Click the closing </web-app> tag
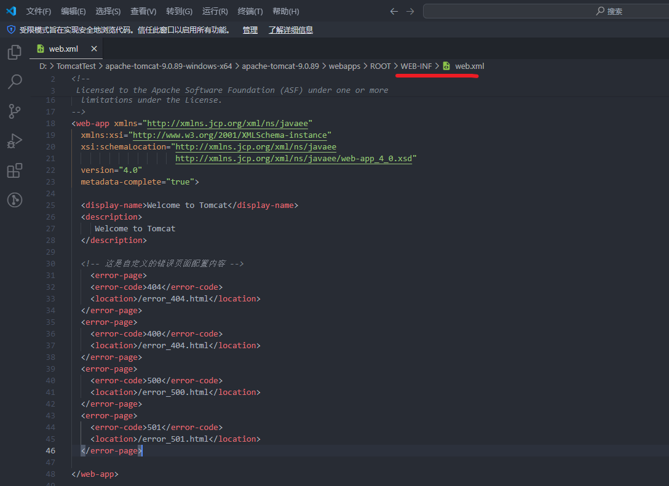Viewport: 669px width, 486px height. pyautogui.click(x=95, y=474)
